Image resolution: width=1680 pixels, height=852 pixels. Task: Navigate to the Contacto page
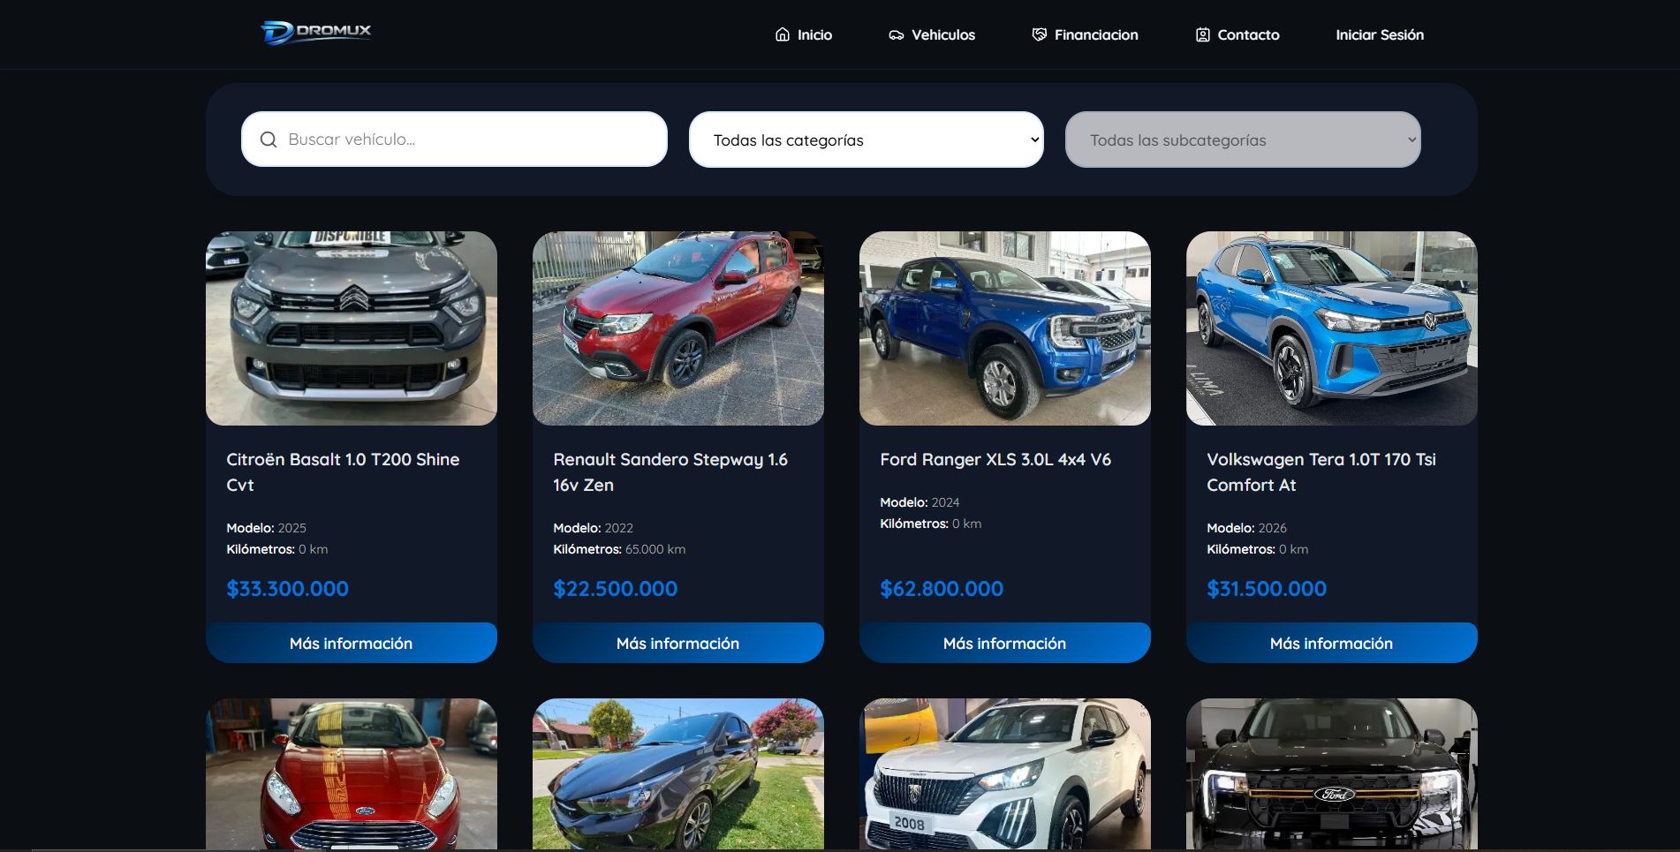click(x=1247, y=34)
